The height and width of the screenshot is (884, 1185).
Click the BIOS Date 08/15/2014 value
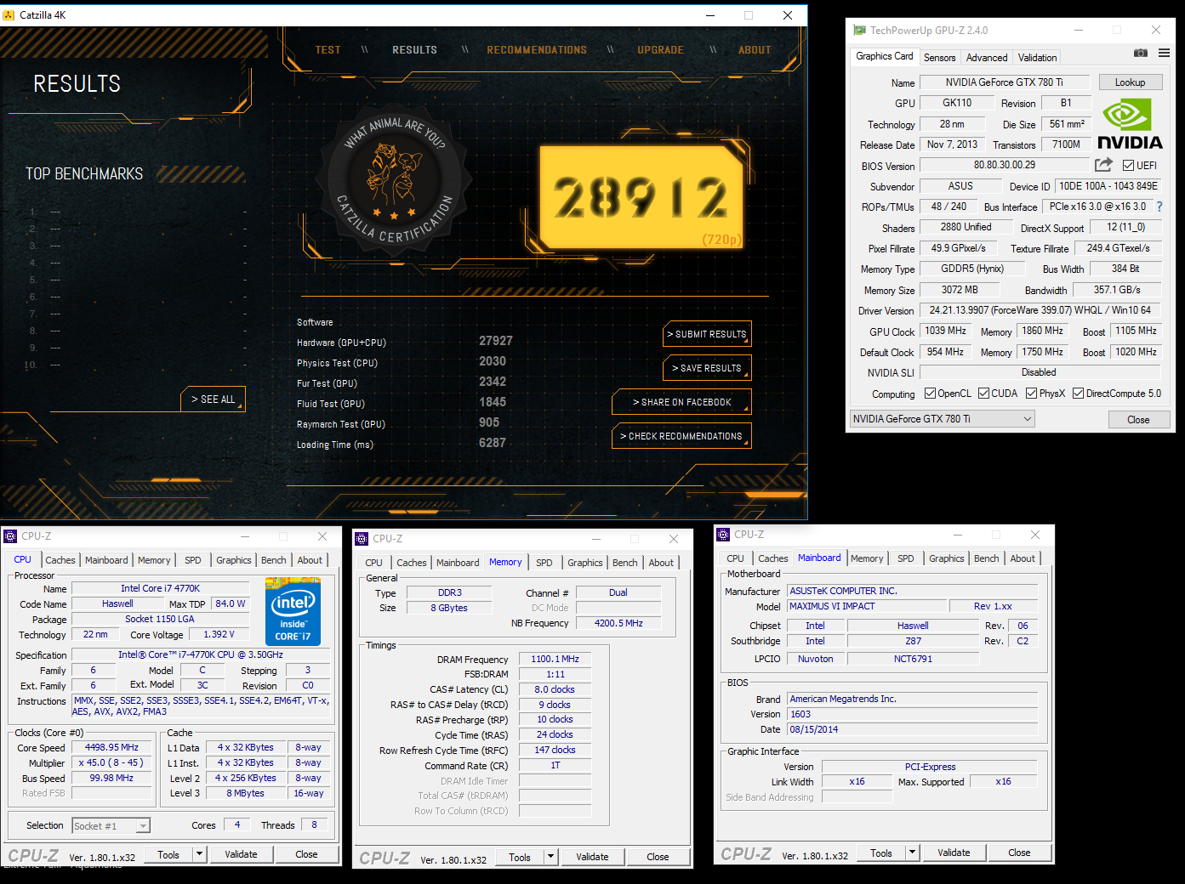[913, 729]
